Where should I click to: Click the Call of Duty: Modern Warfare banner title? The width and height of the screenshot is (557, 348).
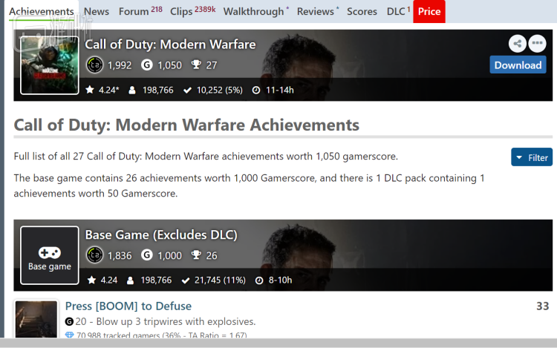pyautogui.click(x=170, y=45)
